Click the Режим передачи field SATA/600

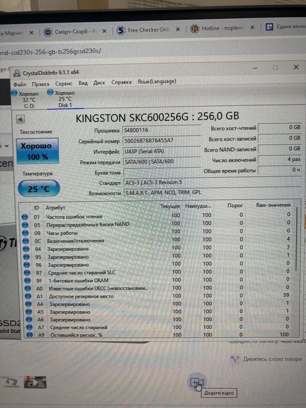tap(162, 162)
